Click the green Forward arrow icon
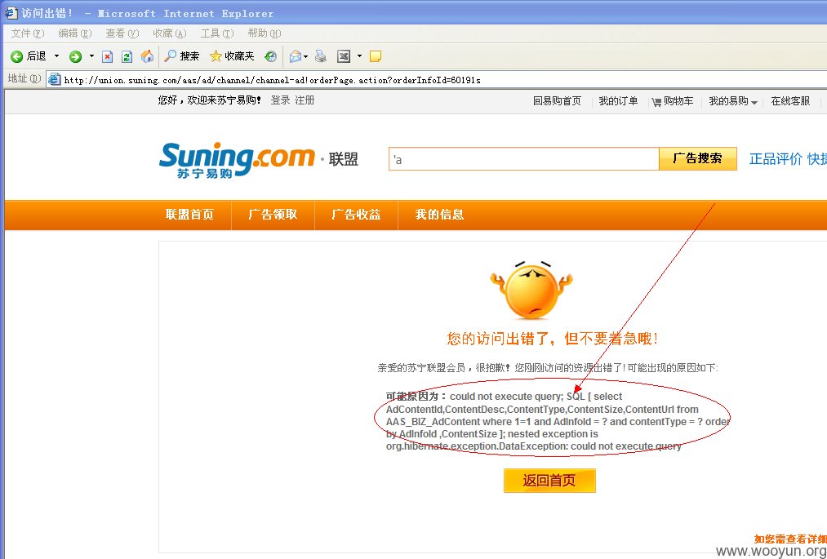This screenshot has width=827, height=559. pos(75,56)
